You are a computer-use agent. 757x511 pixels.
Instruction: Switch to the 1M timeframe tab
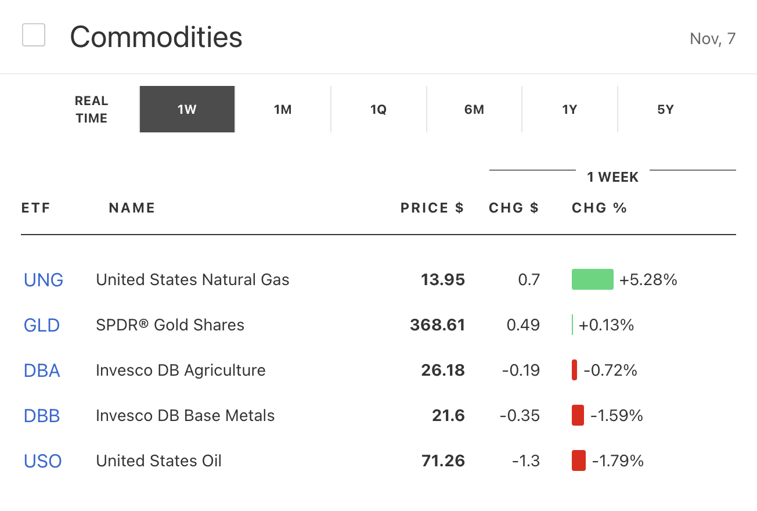(x=283, y=110)
